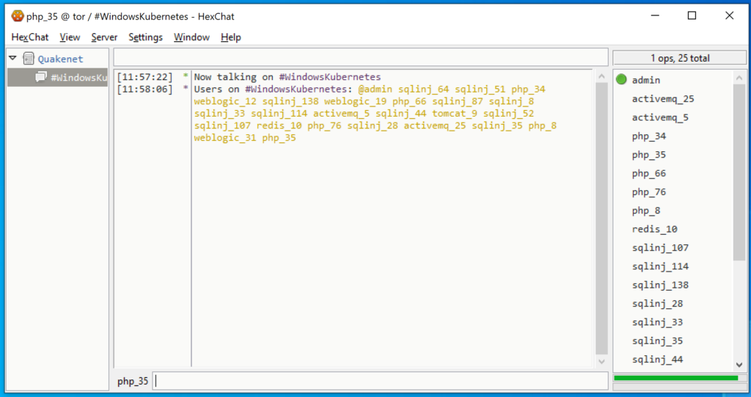
Task: Click the '1 ops, 25 total' label
Action: click(x=680, y=58)
